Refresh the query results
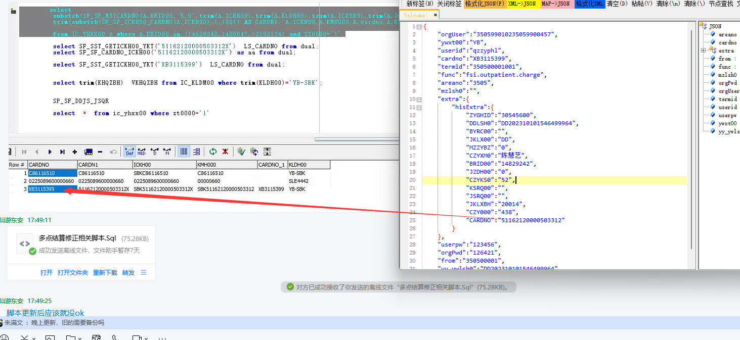The height and width of the screenshot is (340, 740). coord(213,152)
